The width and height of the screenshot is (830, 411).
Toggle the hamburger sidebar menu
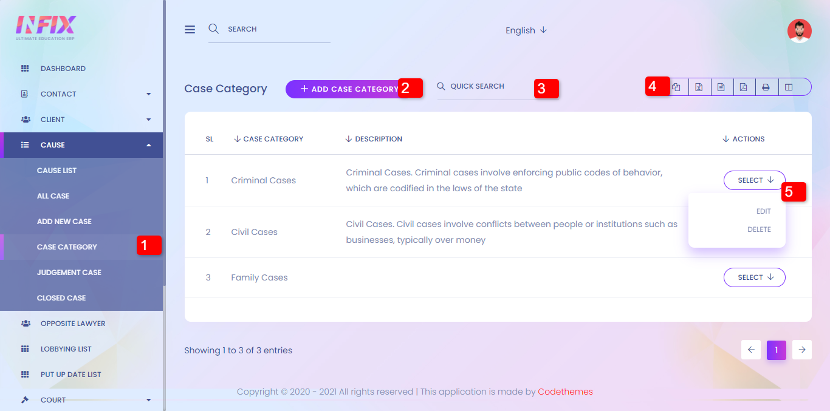[190, 29]
